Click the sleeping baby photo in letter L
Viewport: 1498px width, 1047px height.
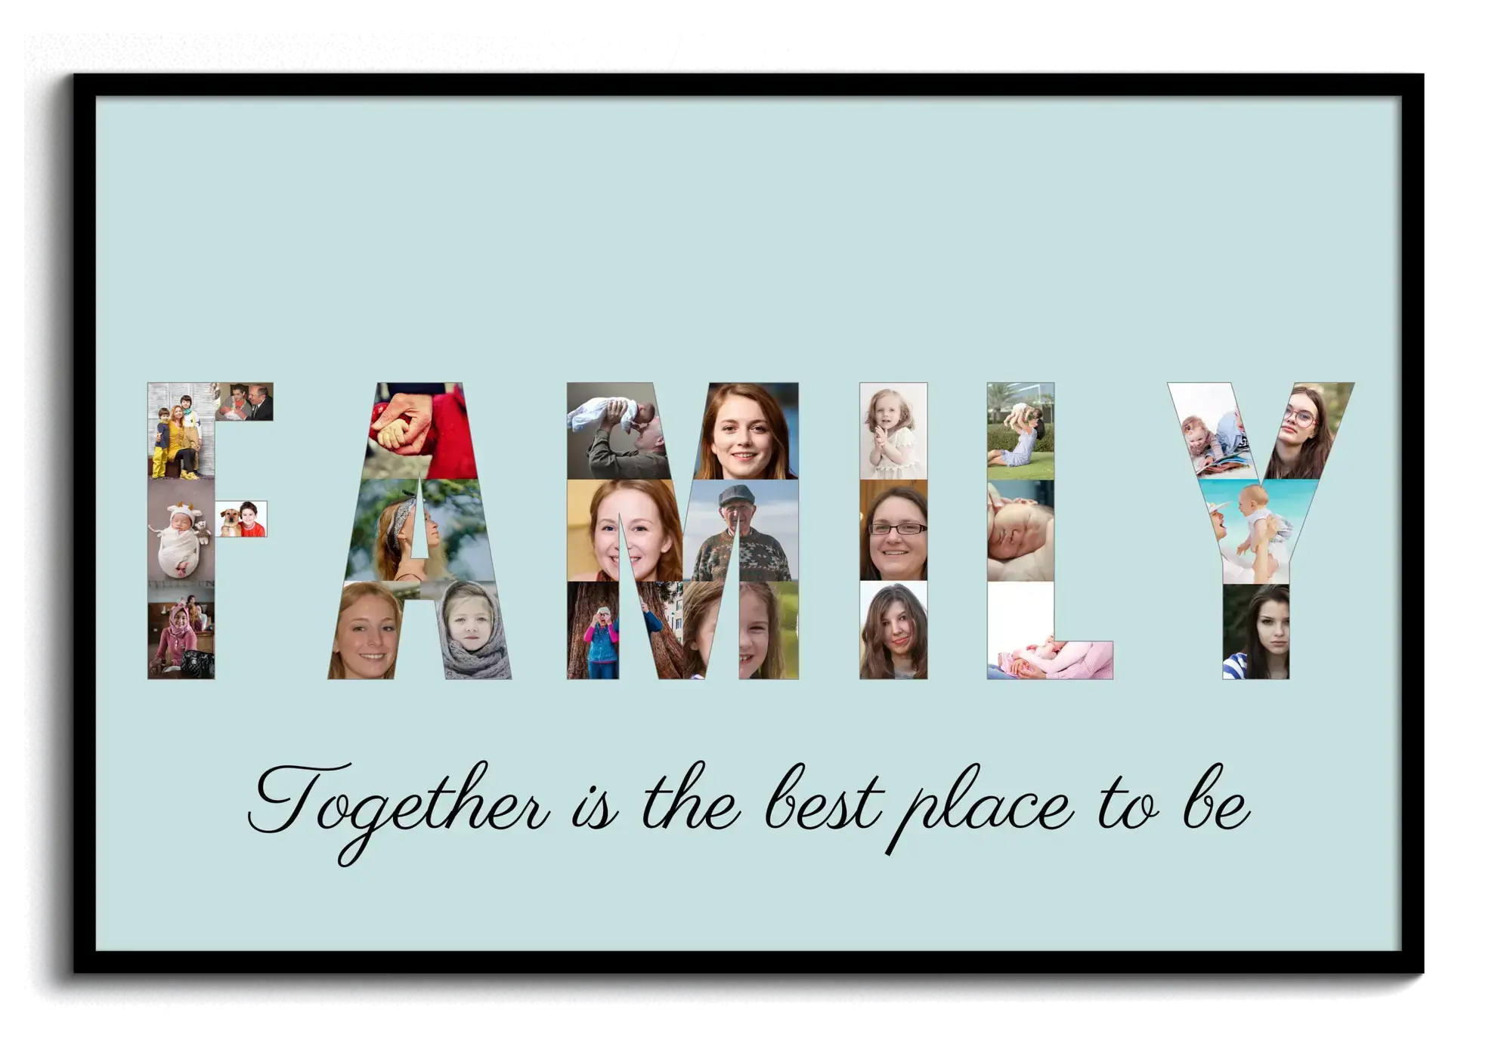[x=1020, y=530]
